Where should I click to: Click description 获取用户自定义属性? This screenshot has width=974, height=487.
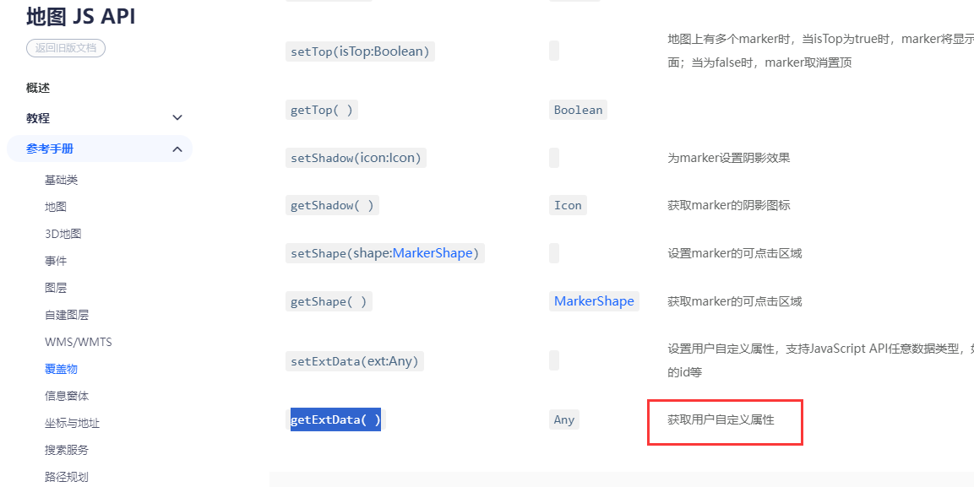[721, 420]
